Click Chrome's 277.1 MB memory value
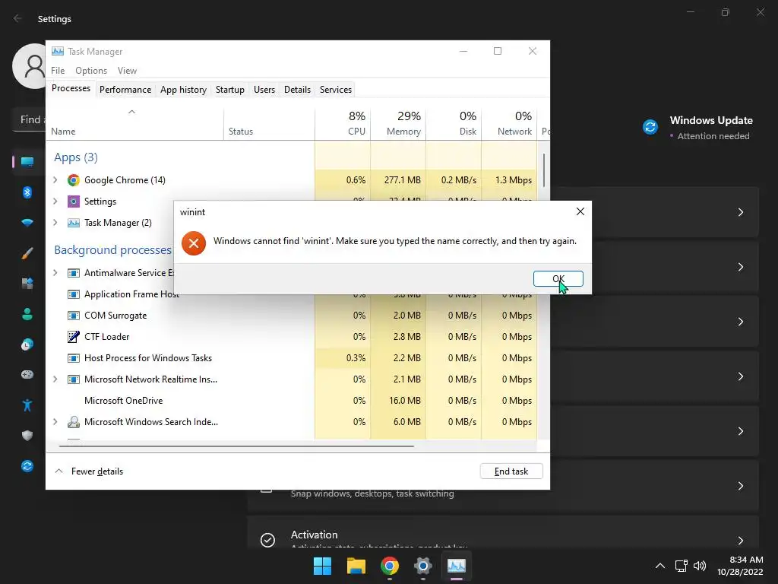The width and height of the screenshot is (778, 584). (402, 179)
